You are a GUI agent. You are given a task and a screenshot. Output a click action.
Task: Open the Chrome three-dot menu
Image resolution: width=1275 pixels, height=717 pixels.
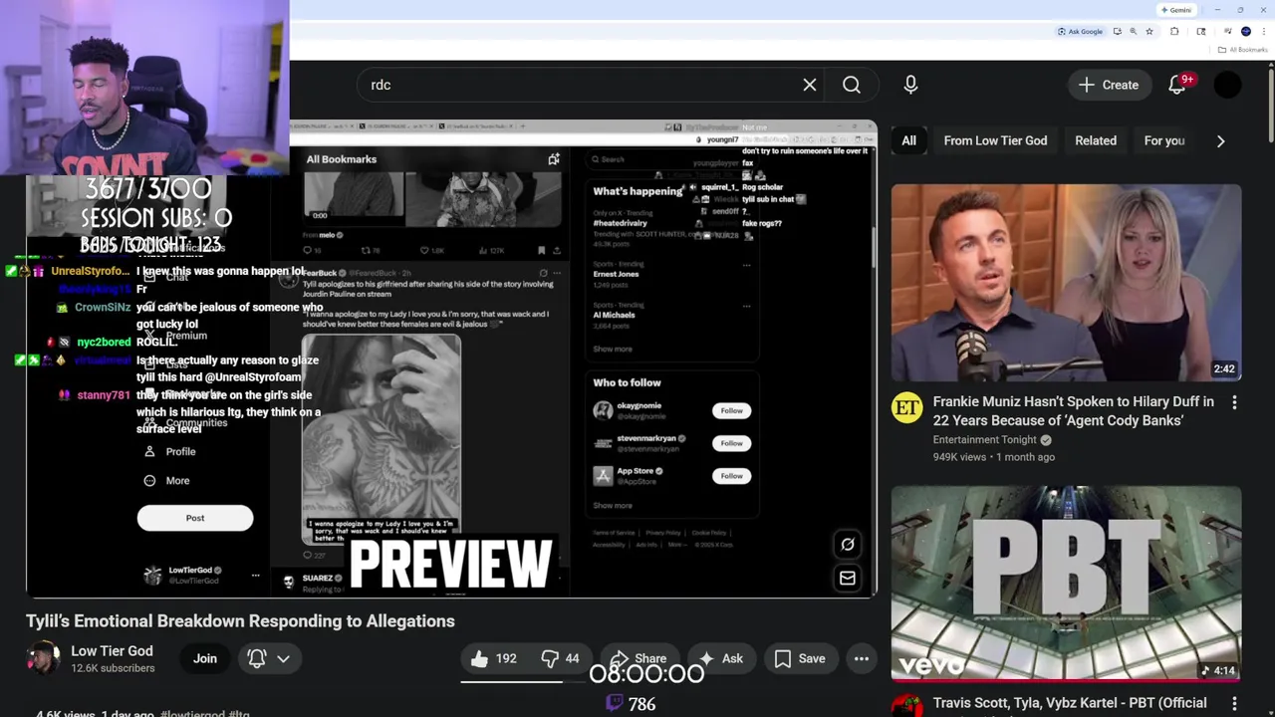1264,32
